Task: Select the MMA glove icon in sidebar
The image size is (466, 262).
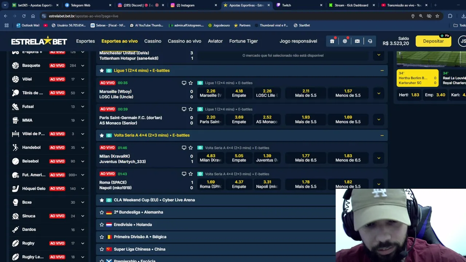Action: click(15, 120)
